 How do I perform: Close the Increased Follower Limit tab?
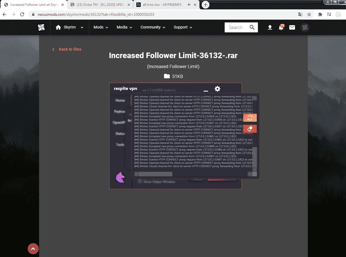click(x=62, y=5)
